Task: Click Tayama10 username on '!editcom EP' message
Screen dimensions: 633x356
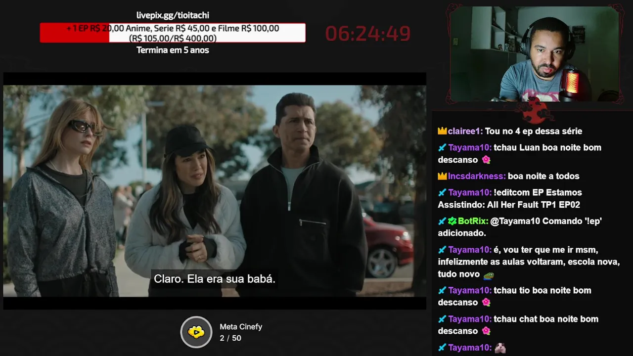Action: click(470, 192)
